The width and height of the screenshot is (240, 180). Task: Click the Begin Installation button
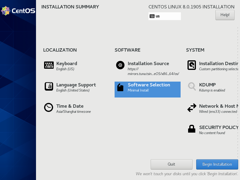(x=217, y=164)
